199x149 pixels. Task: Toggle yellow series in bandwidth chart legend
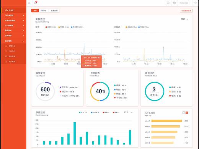coord(64,27)
